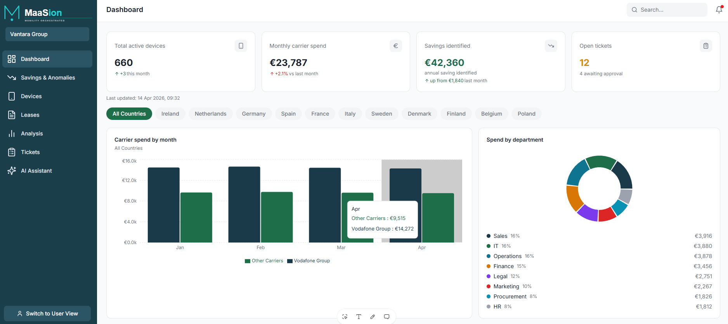Click the orange Finance donut segment
Image resolution: width=728 pixels, height=324 pixels.
tap(573, 198)
